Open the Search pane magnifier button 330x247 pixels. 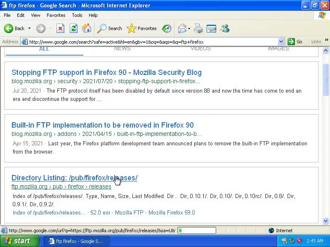click(x=109, y=28)
